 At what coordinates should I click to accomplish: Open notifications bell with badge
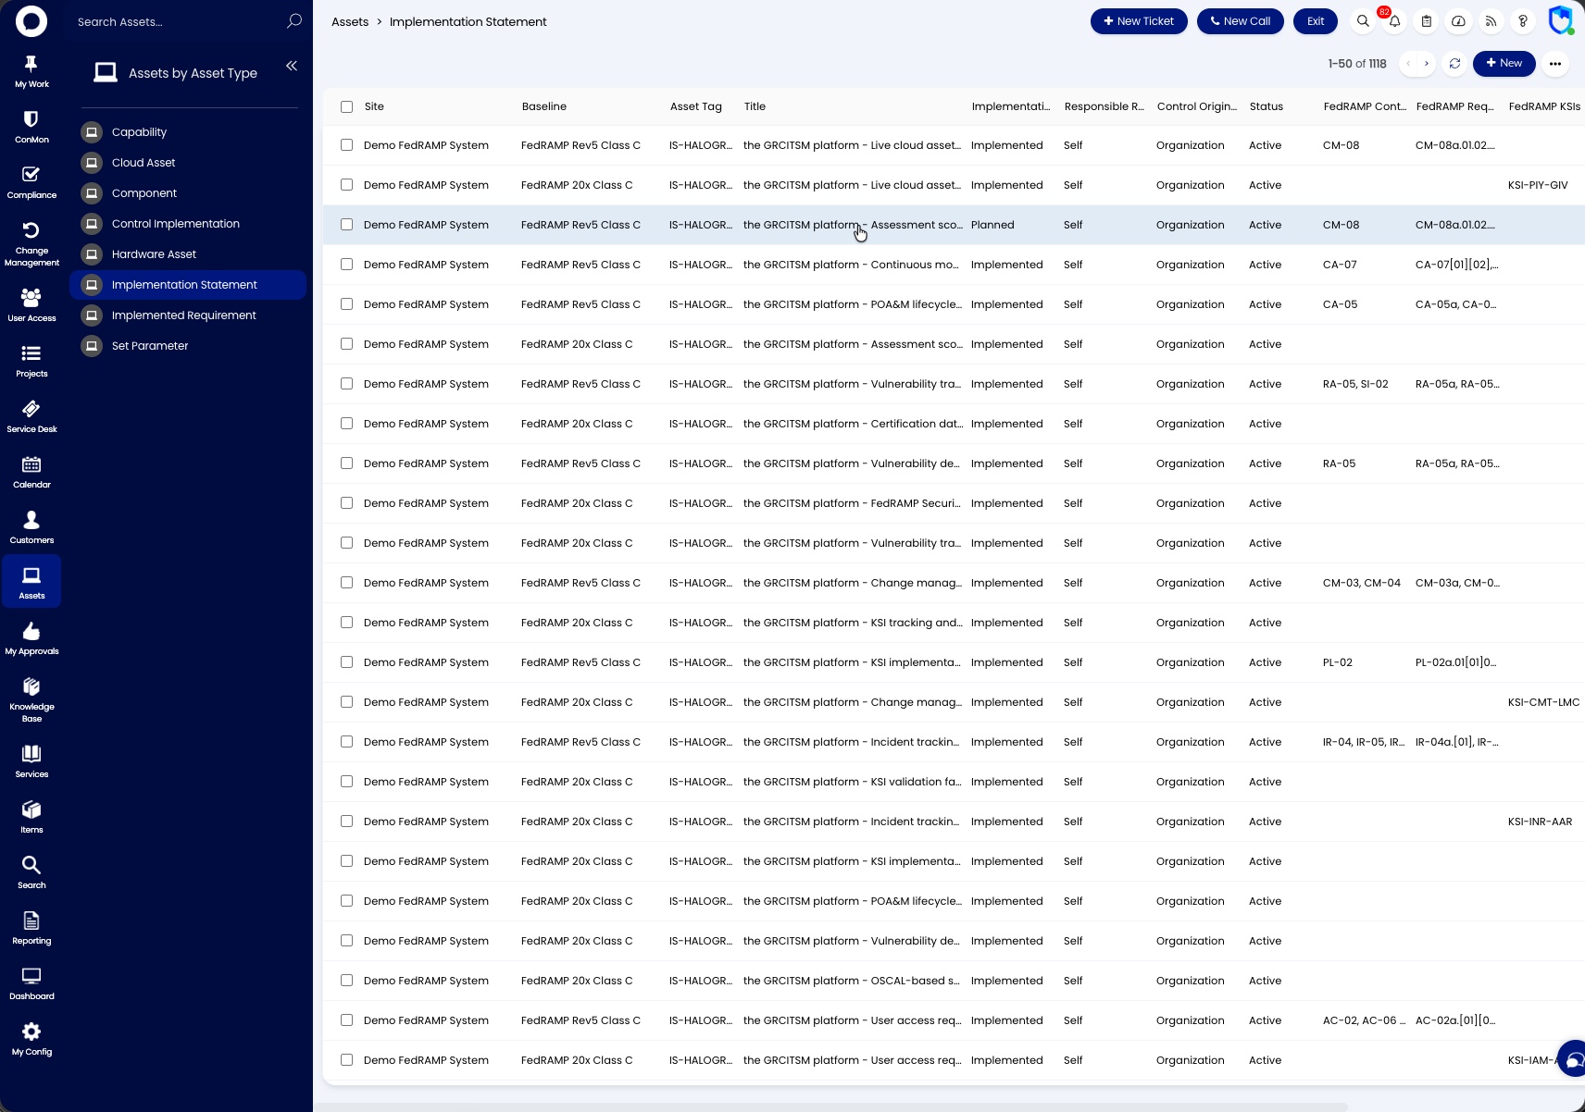click(x=1394, y=21)
